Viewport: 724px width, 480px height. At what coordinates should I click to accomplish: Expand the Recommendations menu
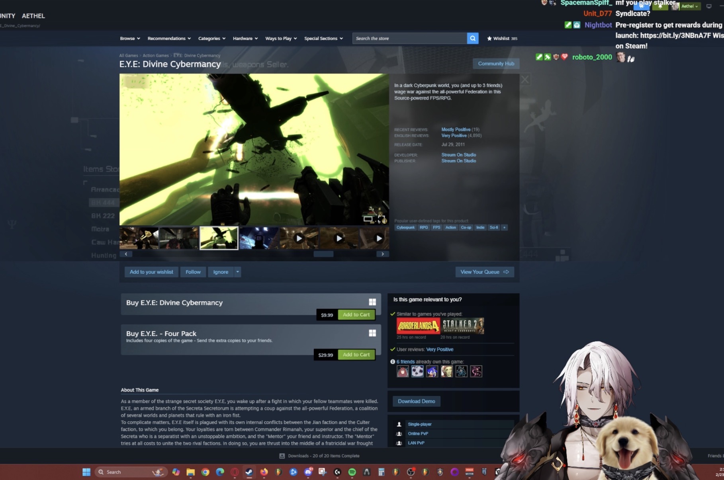click(169, 38)
